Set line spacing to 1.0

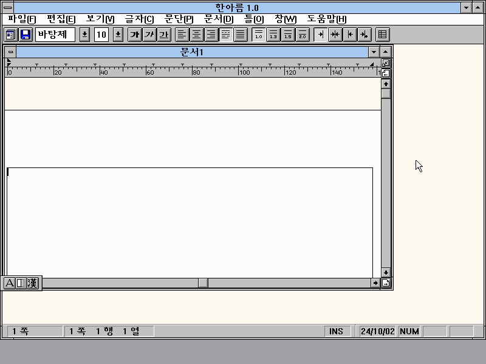(x=259, y=35)
